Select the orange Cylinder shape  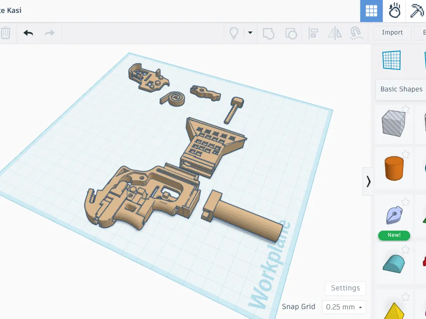[x=394, y=168]
